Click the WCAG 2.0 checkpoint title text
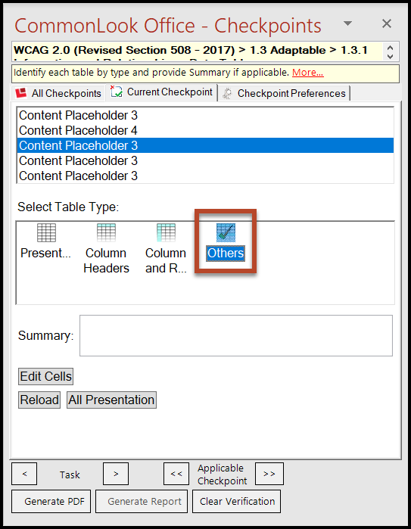This screenshot has height=529, width=411. (191, 50)
